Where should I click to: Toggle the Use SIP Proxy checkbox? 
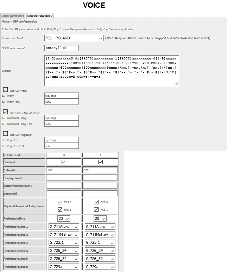click(x=5, y=90)
